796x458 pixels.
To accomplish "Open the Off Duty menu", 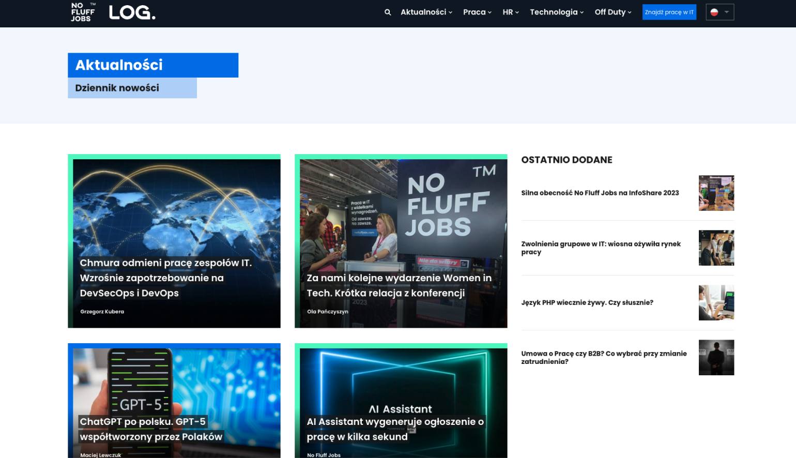I will point(613,12).
